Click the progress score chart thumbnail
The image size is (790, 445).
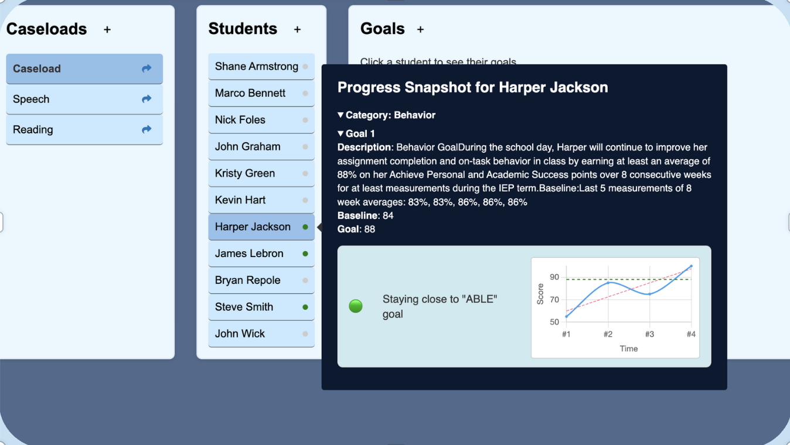click(x=615, y=307)
